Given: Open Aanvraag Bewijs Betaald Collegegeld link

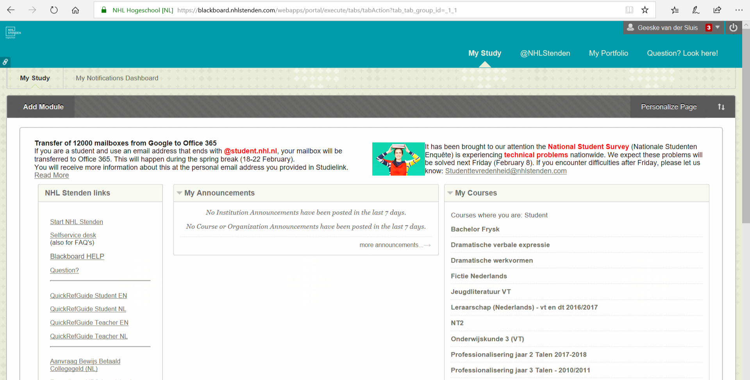Looking at the screenshot, I should point(85,365).
